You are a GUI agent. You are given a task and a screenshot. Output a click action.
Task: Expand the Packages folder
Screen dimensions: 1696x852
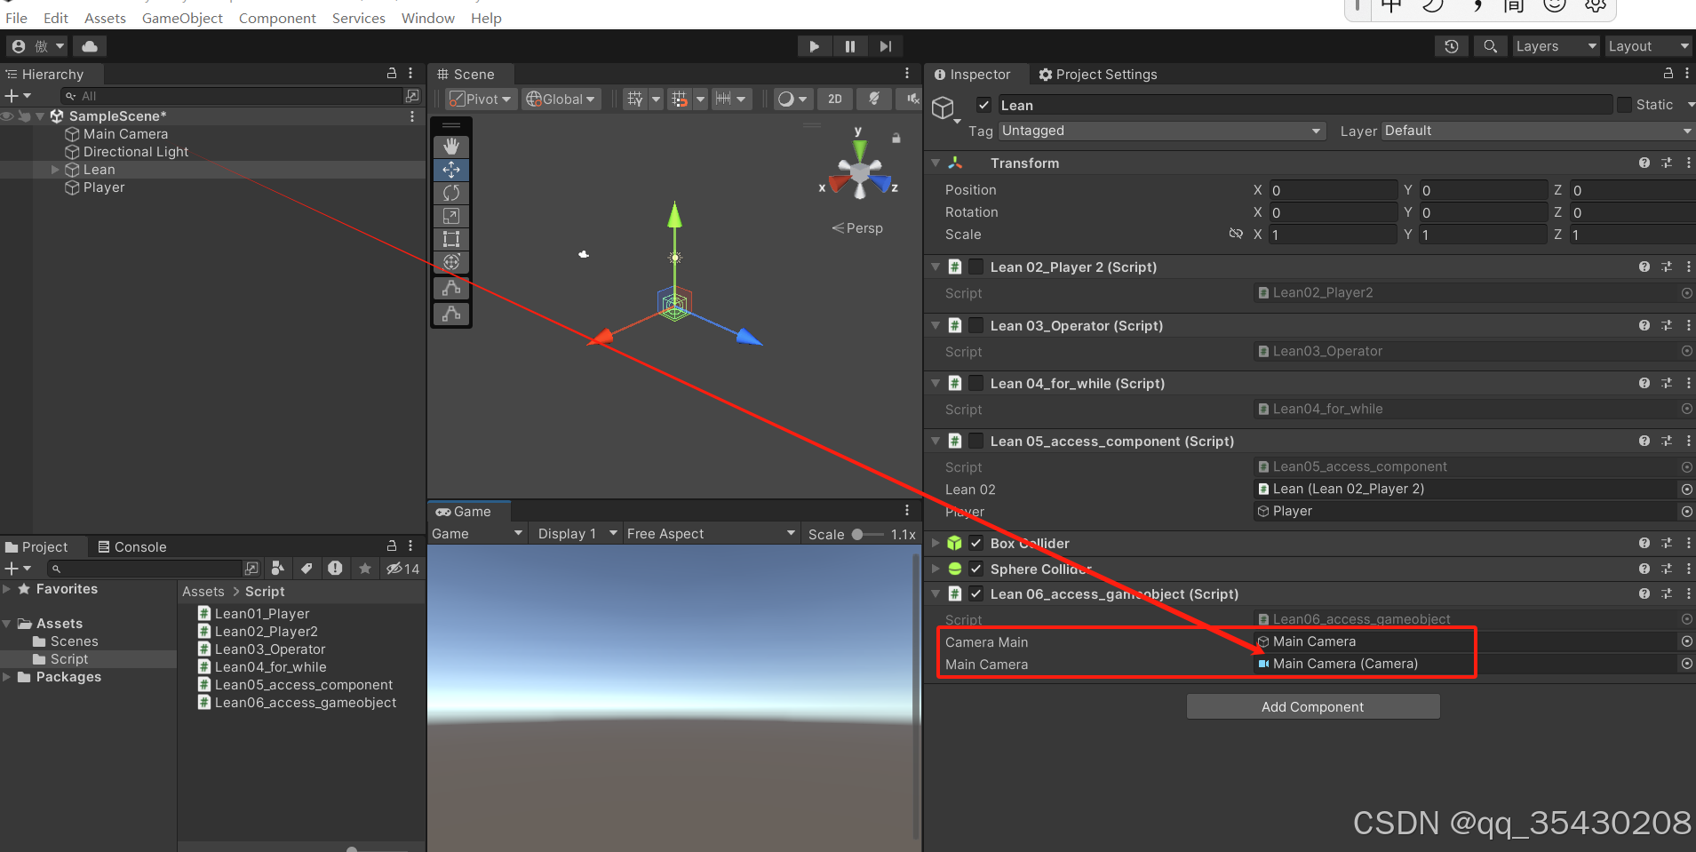pos(7,677)
